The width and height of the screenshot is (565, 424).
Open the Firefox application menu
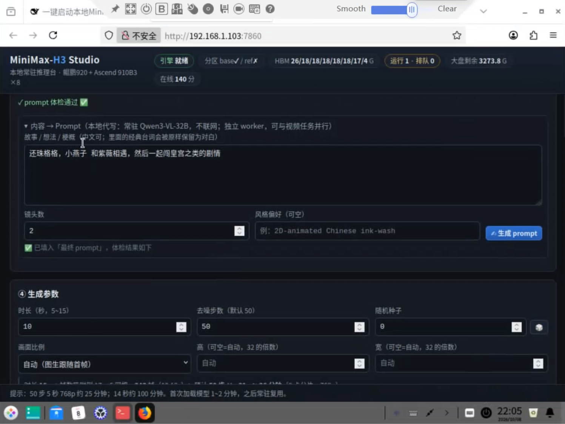click(553, 35)
